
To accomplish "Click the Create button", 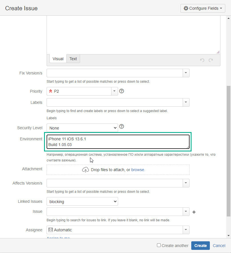I will 200,246.
